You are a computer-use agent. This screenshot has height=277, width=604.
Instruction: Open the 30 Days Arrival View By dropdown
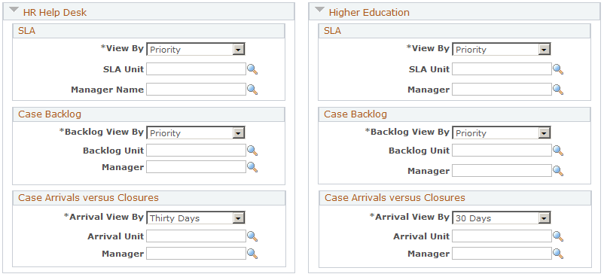(x=502, y=218)
